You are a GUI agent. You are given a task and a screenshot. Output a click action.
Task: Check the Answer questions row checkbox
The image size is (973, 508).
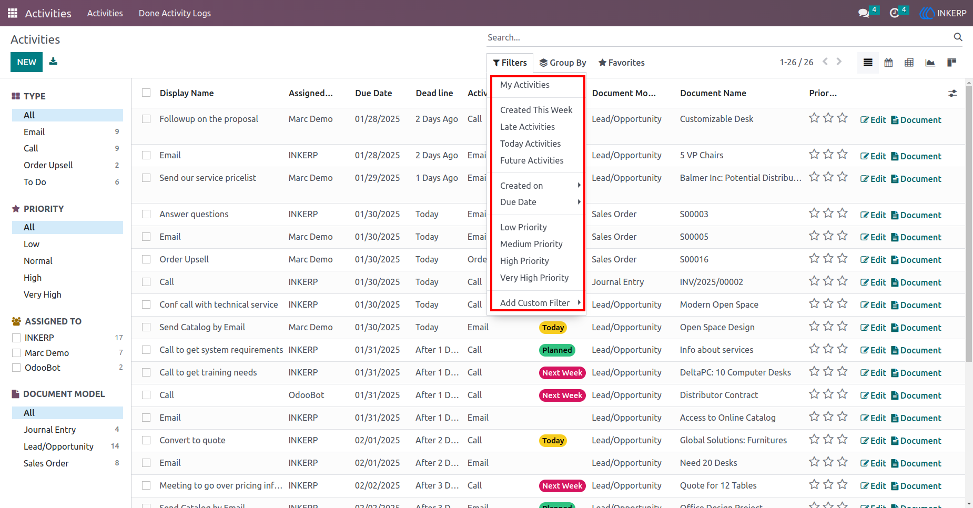[146, 214]
